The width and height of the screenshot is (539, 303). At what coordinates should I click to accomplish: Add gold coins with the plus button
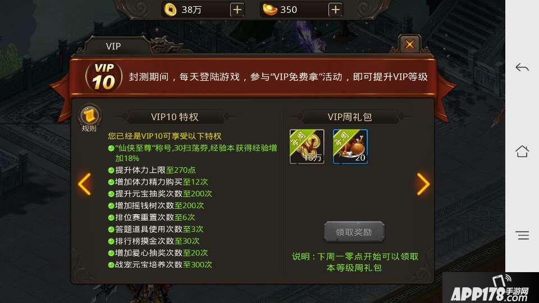tap(237, 10)
